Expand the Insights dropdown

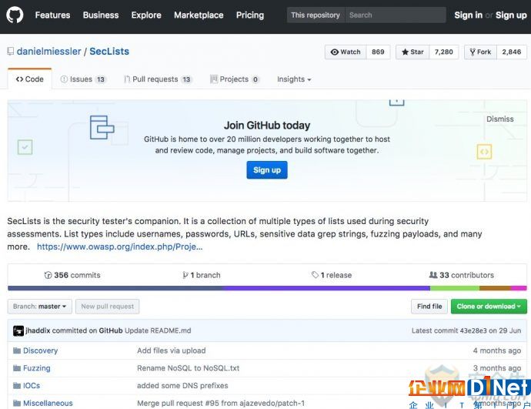click(294, 79)
